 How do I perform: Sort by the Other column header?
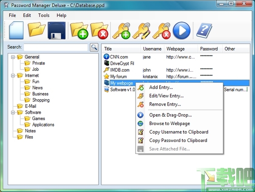pos(236,49)
